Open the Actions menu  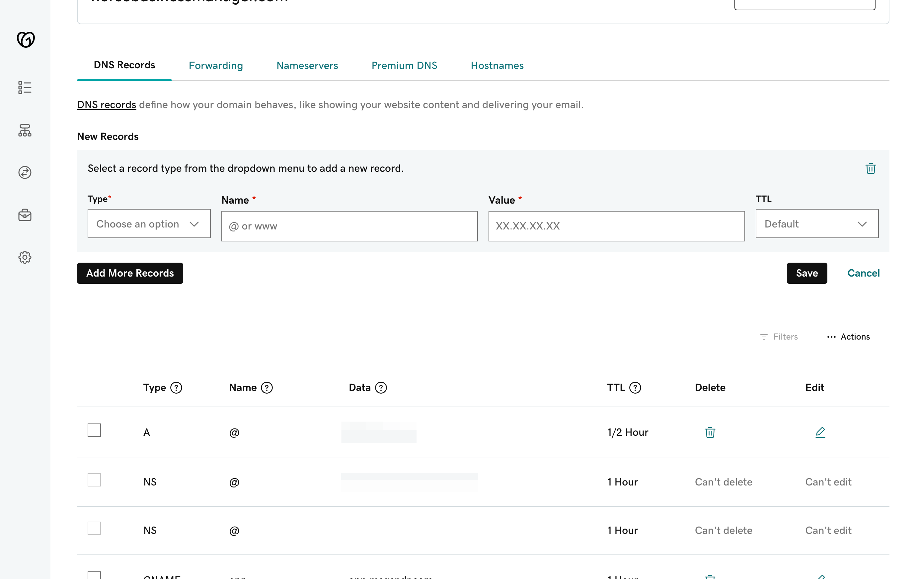(848, 337)
